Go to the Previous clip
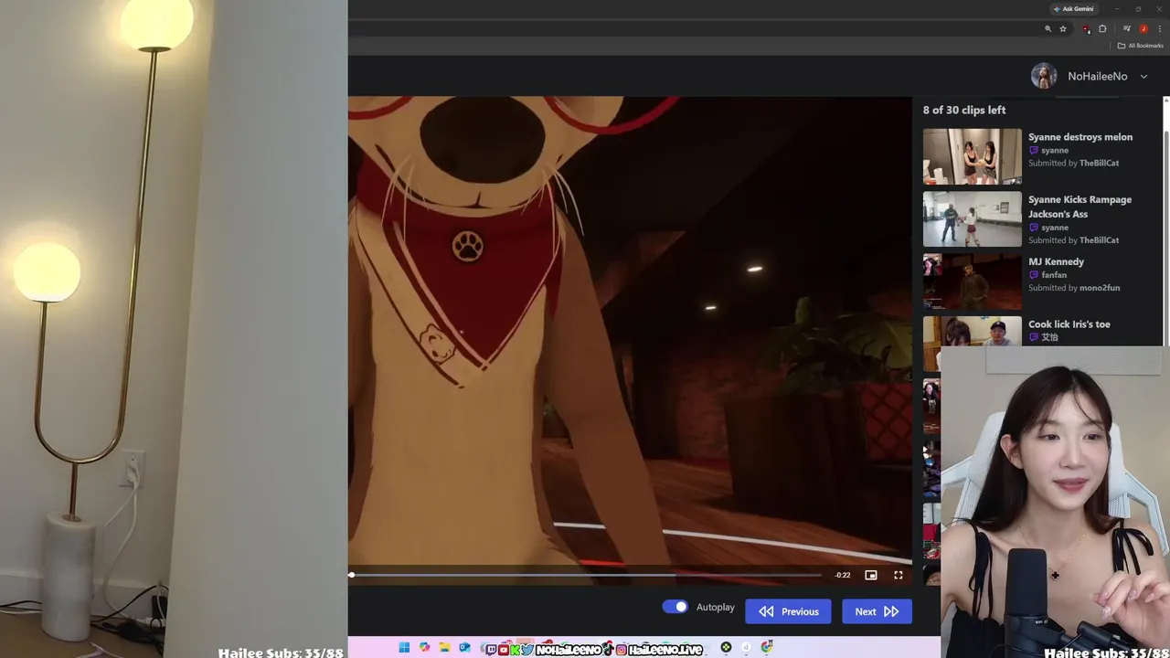Viewport: 1170px width, 658px height. coord(788,611)
